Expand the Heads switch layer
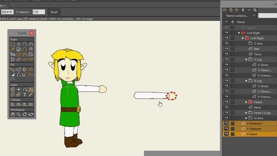 (x=246, y=102)
